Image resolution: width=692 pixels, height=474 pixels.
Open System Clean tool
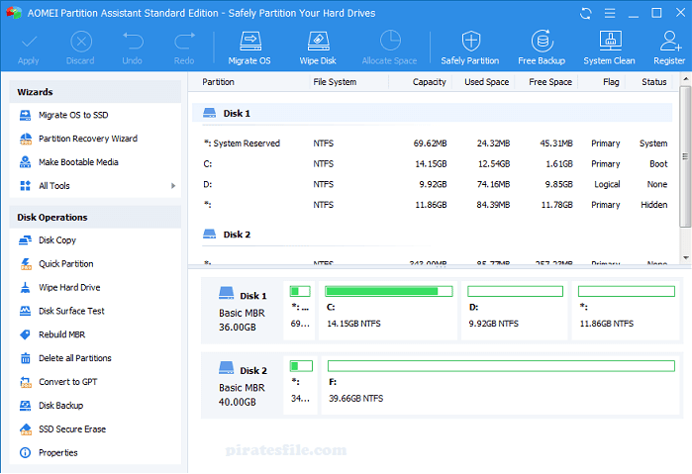click(610, 47)
